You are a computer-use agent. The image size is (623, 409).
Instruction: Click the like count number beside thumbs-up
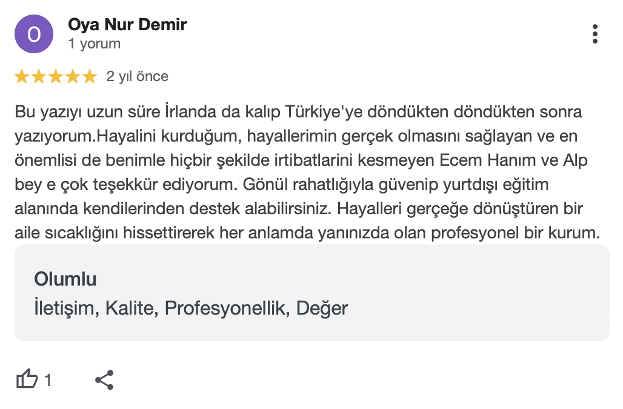pos(48,380)
